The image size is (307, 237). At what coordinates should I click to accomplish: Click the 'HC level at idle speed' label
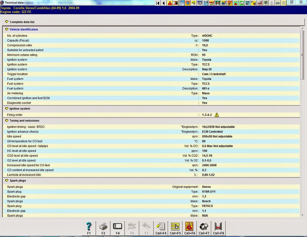click(x=22, y=151)
